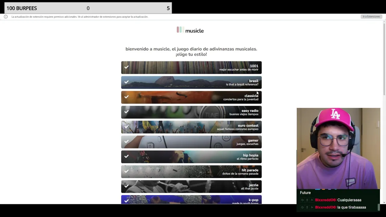
Task: Click the 'Cualquieraaaa' chat message
Action: click(349, 200)
